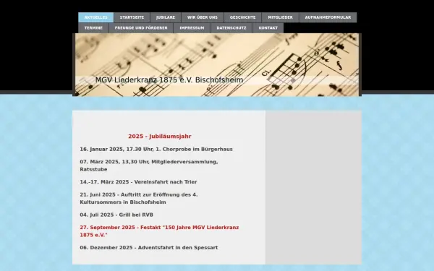The height and width of the screenshot is (271, 434).
Task: Click the Vereinsfahrt nach Trier entry
Action: click(x=138, y=182)
